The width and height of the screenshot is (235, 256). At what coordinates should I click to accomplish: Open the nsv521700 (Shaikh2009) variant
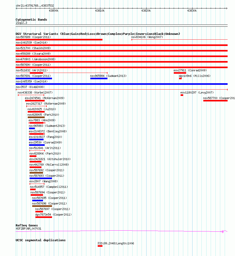[x=33, y=48]
